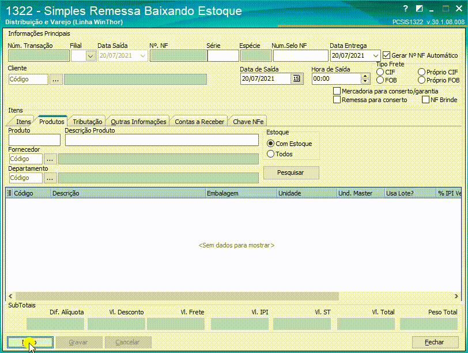This screenshot has width=468, height=353.
Task: Click the Fechar button
Action: coord(435,342)
